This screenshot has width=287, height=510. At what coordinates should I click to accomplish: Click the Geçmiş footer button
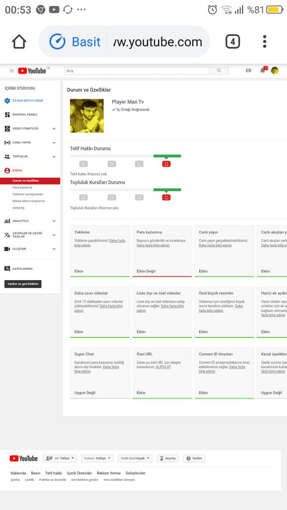point(168,459)
